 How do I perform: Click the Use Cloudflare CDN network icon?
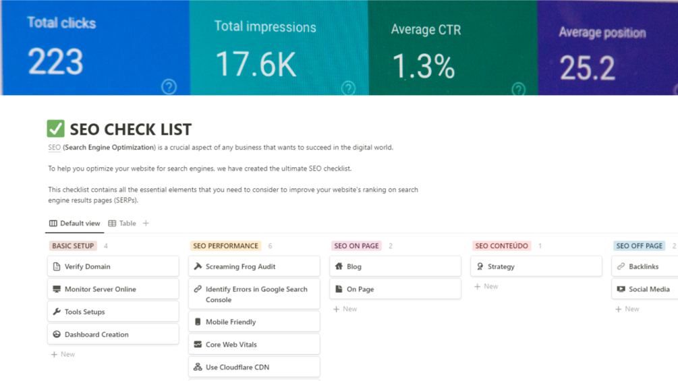(198, 368)
